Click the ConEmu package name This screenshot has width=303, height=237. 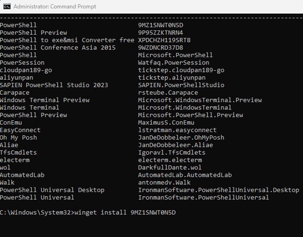(11, 123)
